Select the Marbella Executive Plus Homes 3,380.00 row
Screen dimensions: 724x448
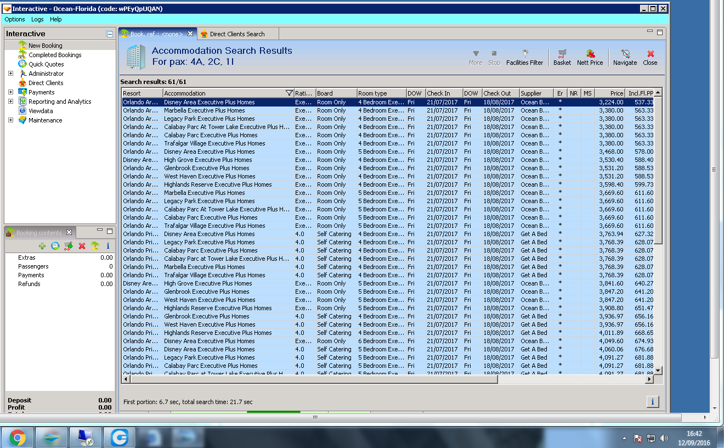click(x=388, y=110)
